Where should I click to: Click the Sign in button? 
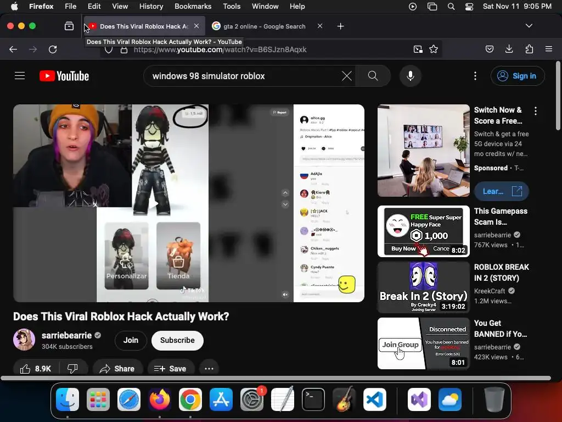click(x=518, y=76)
